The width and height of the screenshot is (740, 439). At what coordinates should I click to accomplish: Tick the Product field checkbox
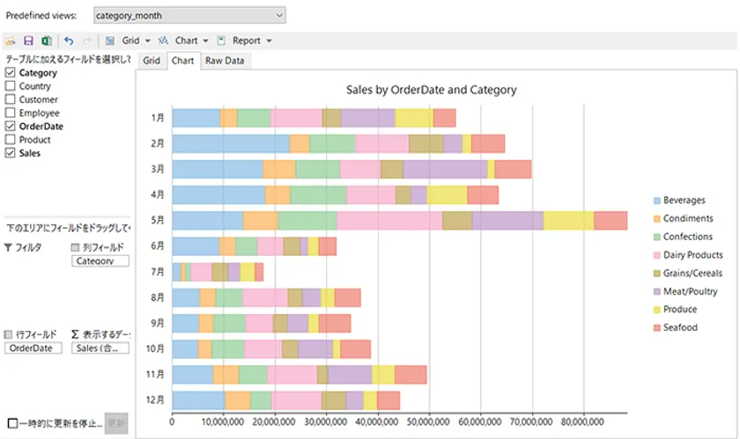click(11, 140)
